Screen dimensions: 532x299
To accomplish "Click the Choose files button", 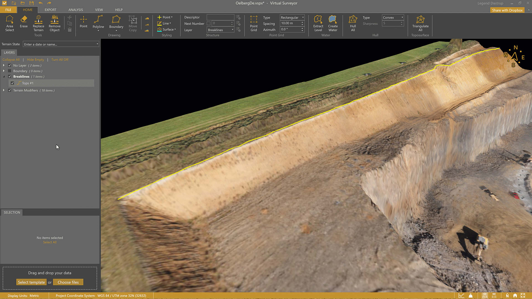I will tap(68, 282).
